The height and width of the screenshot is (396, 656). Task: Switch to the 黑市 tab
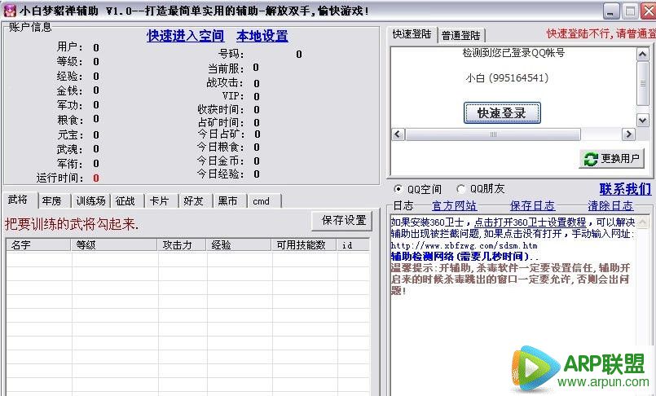tap(229, 201)
